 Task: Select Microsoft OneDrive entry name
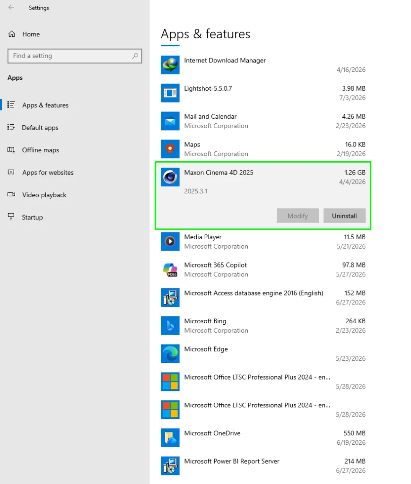pos(212,433)
